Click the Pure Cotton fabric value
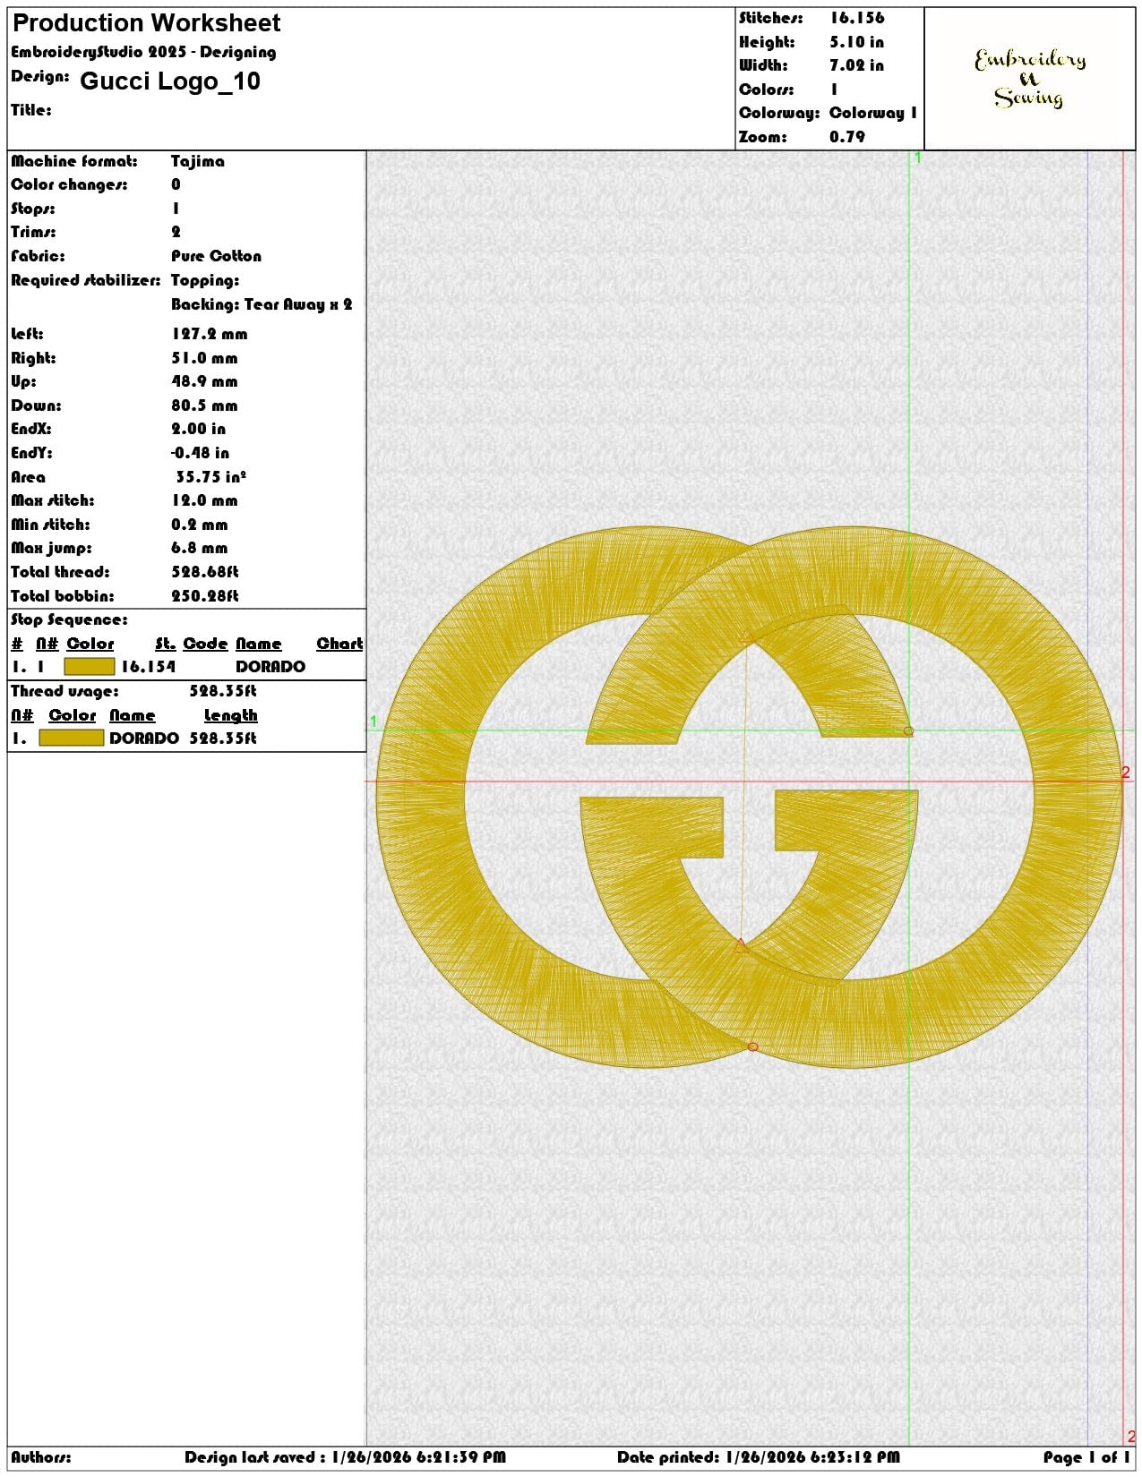Viewport: 1142px width, 1477px height. click(217, 256)
